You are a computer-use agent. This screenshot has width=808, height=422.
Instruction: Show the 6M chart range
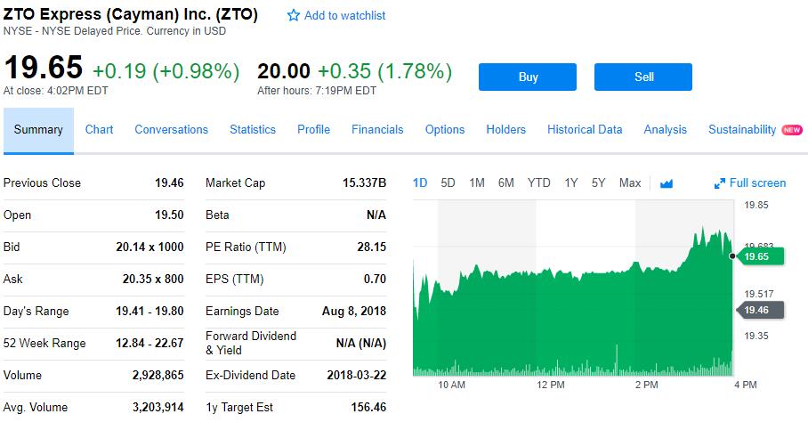505,183
